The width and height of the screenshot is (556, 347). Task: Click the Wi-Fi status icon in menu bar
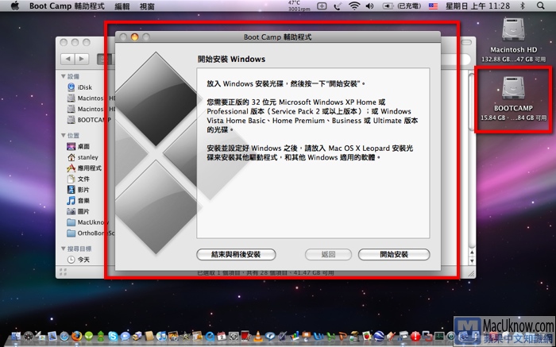click(x=353, y=6)
